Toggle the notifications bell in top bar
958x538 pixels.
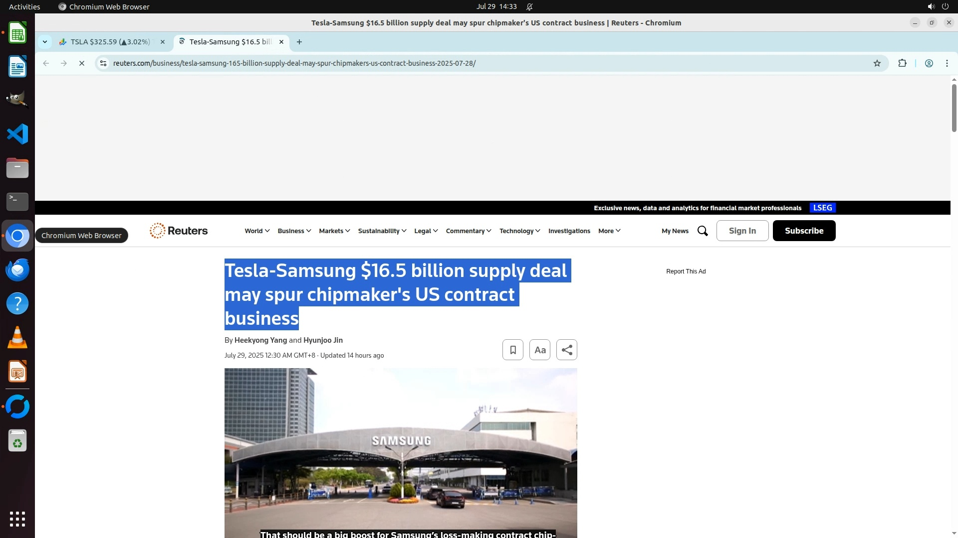point(529,7)
